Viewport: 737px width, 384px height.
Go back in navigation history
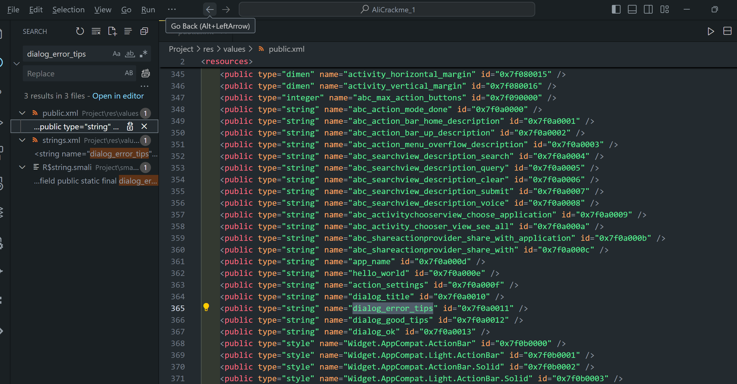click(x=210, y=10)
